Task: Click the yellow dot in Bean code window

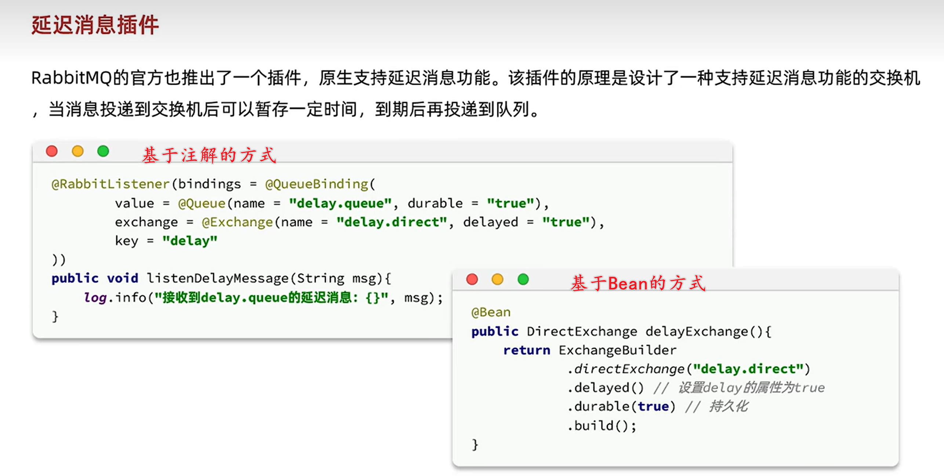Action: coord(497,279)
